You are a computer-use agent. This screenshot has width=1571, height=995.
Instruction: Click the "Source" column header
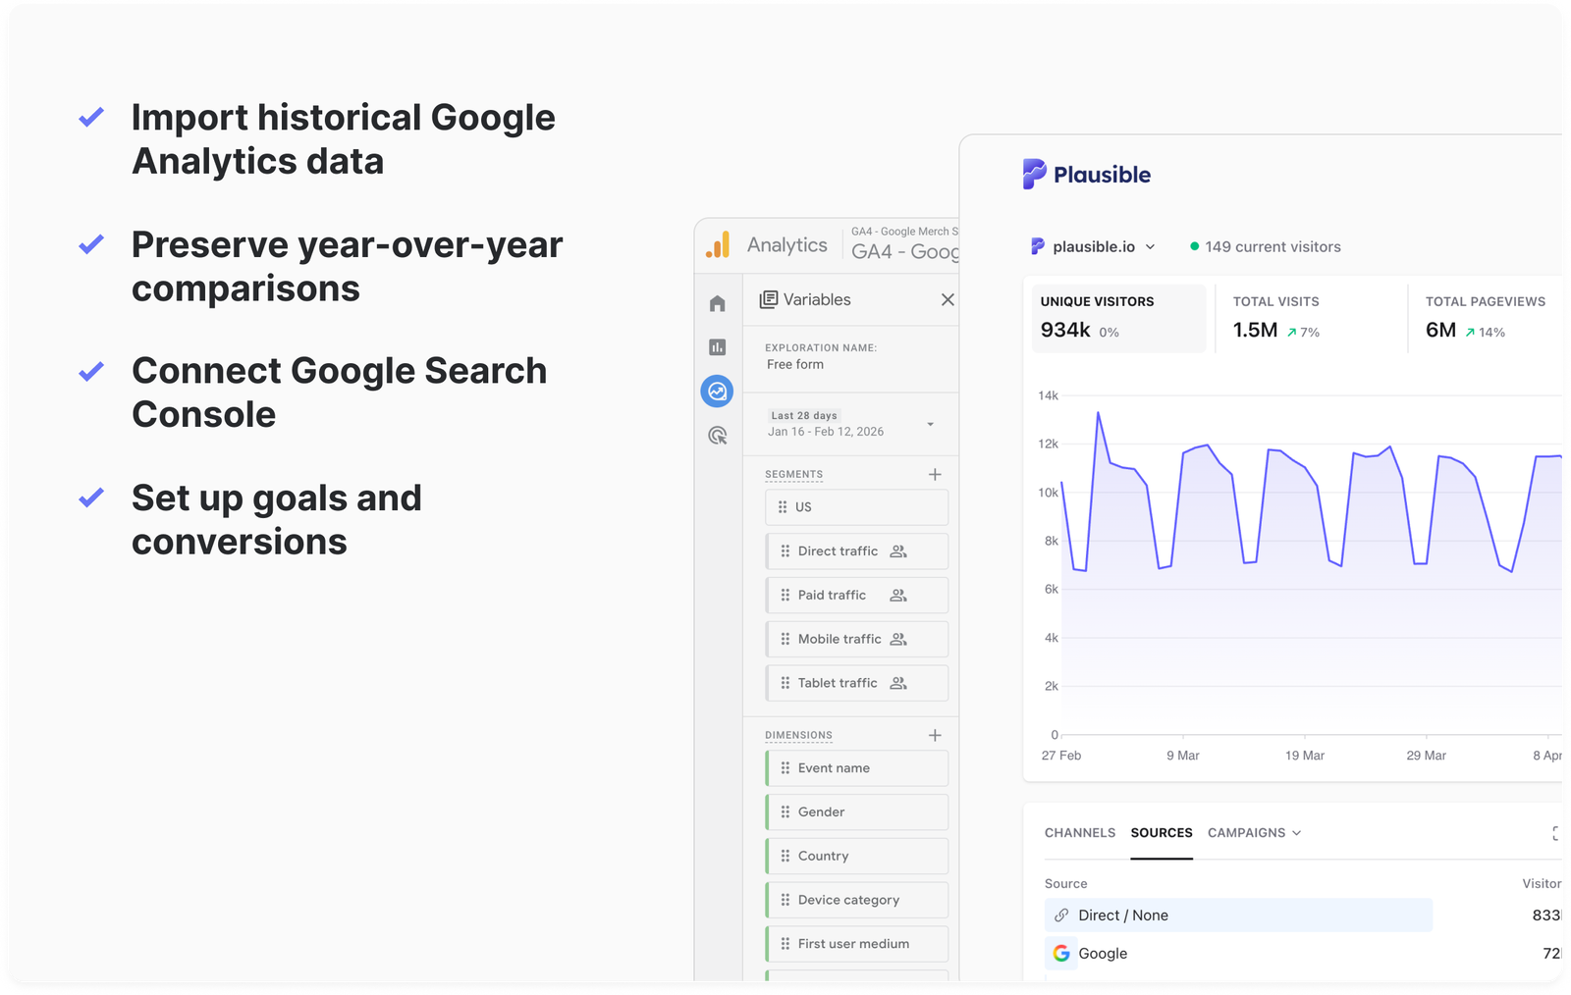[1066, 883]
